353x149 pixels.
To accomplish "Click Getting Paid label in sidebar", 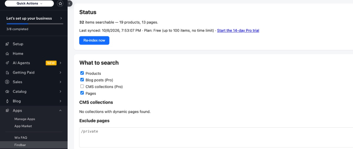I will pyautogui.click(x=24, y=73).
